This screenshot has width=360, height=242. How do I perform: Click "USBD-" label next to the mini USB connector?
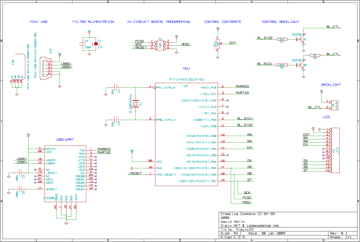[67, 64]
